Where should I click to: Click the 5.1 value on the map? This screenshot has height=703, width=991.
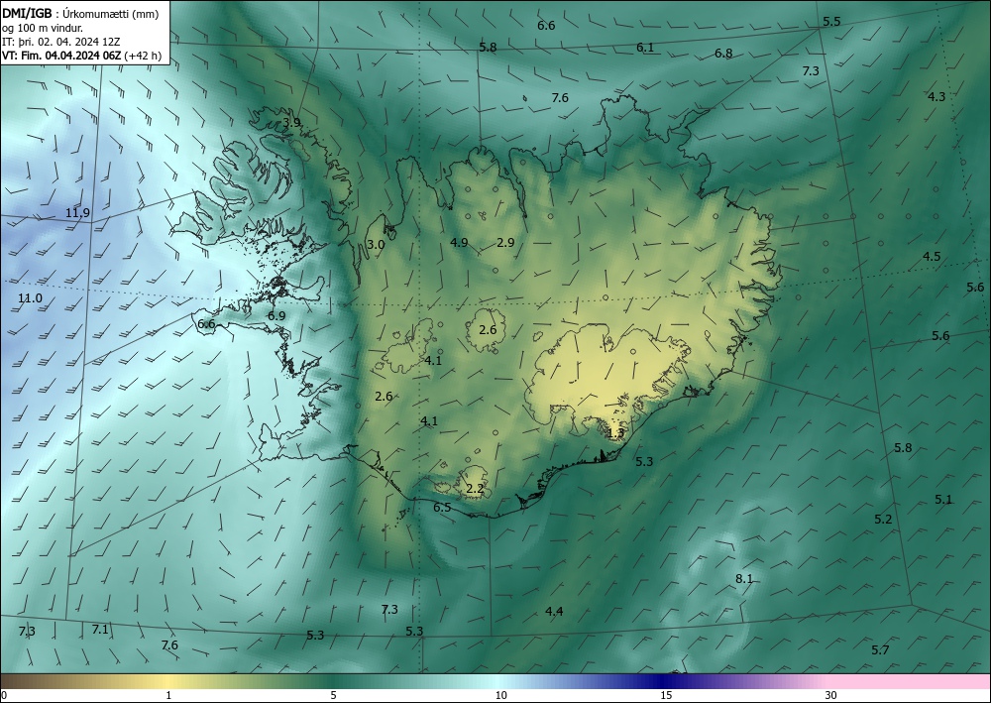point(943,500)
